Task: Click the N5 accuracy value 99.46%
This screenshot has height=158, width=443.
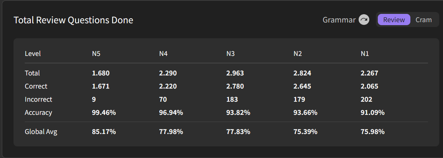Action: (104, 113)
